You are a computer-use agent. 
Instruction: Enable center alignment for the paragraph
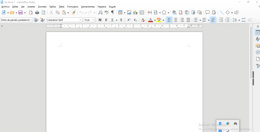tap(176, 20)
